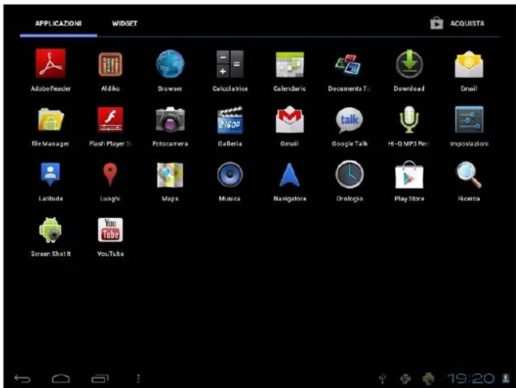Tap the home navigation button
The image size is (516, 388).
coord(61,379)
